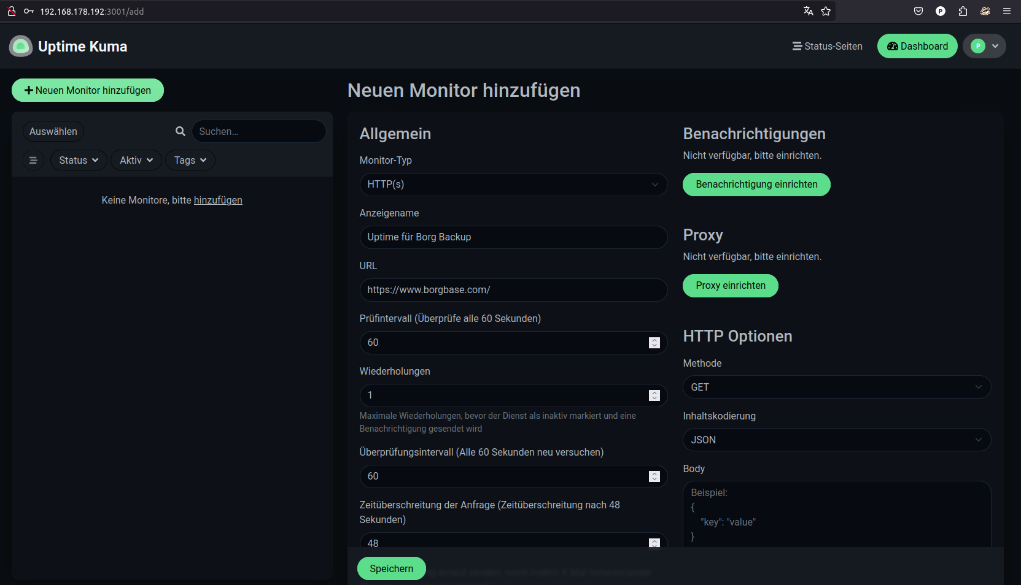1021x585 pixels.
Task: Open the browser extensions puzzle icon
Action: 963,11
